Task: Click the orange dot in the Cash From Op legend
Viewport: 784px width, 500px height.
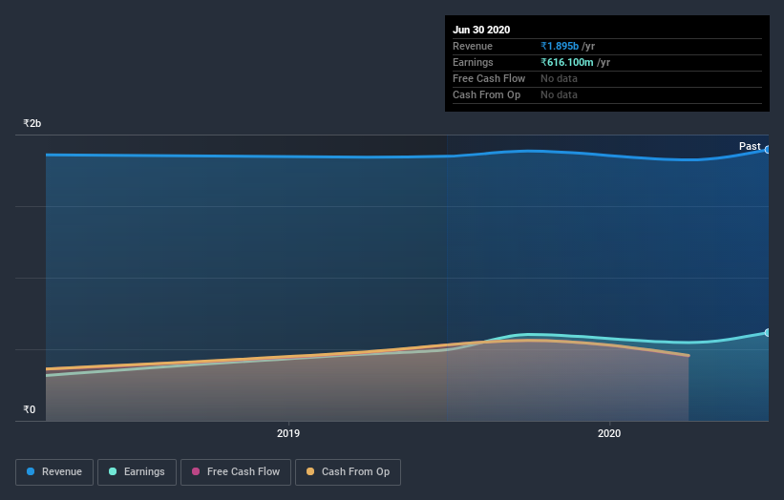Action: (310, 471)
